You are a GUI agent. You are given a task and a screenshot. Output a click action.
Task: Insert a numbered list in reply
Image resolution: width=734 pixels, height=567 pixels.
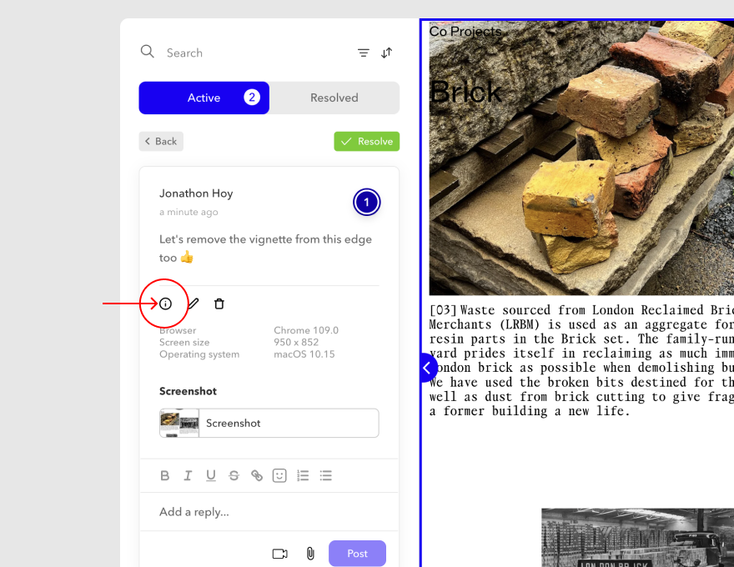(303, 475)
